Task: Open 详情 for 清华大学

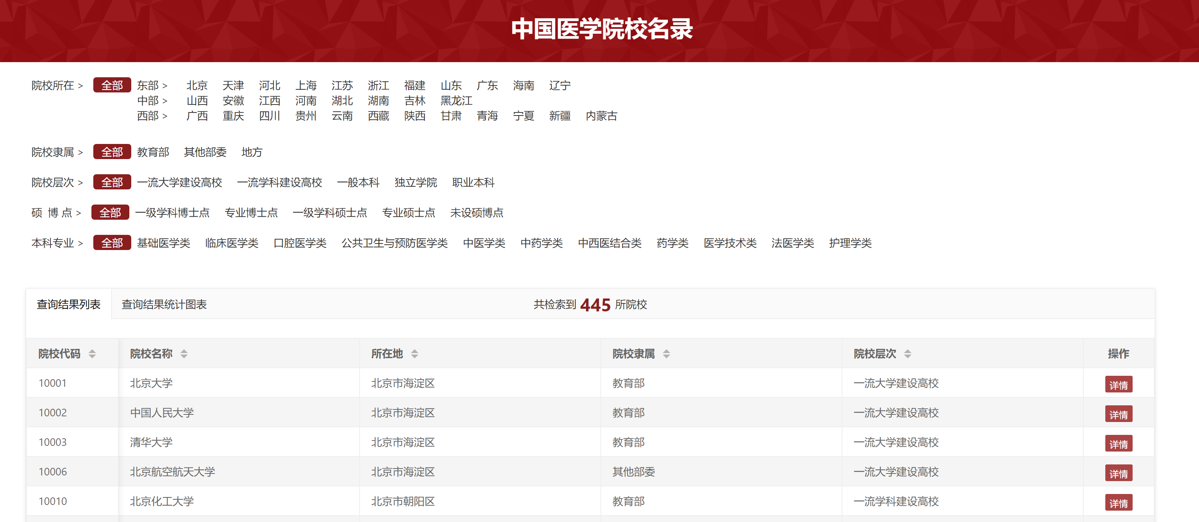Action: [x=1119, y=443]
